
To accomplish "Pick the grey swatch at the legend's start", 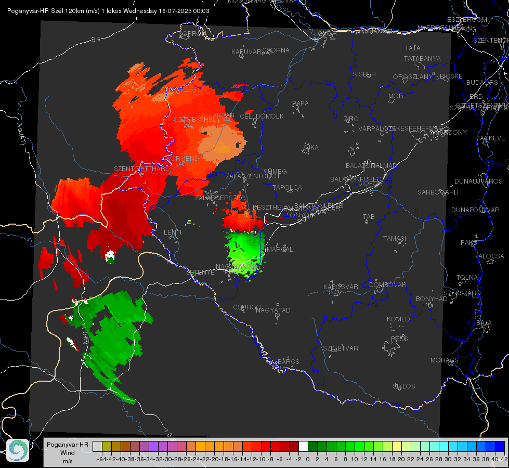I will [x=97, y=447].
